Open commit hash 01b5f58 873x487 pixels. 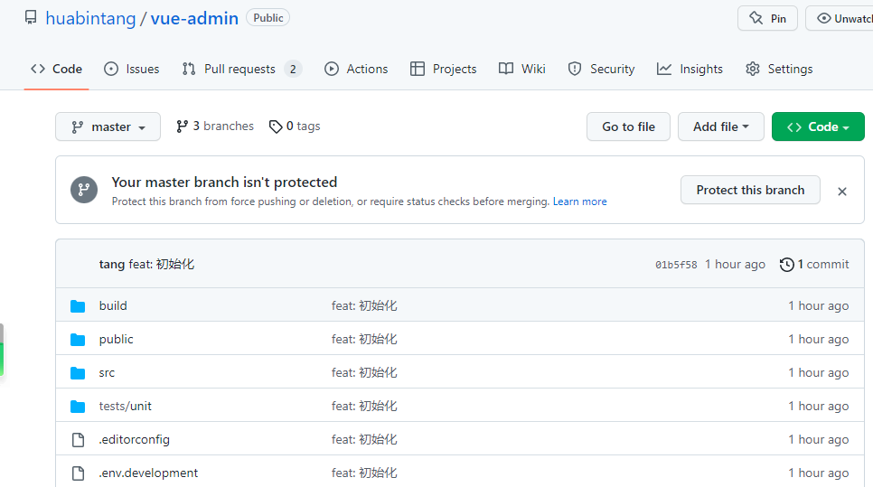coord(676,265)
